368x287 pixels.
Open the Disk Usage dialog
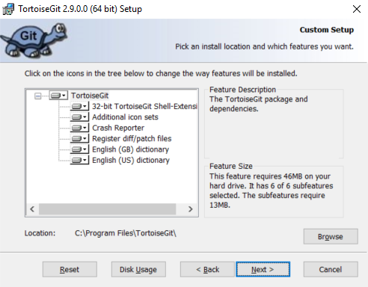138,269
